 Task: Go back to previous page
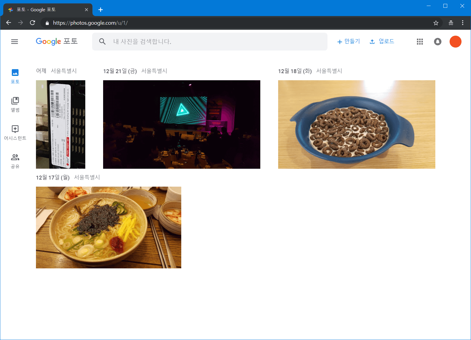coord(9,23)
